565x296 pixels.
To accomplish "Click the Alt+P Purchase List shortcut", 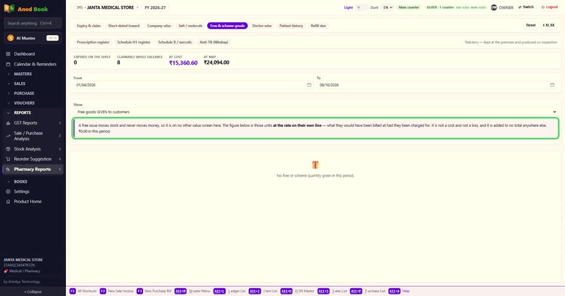I will 367,291.
